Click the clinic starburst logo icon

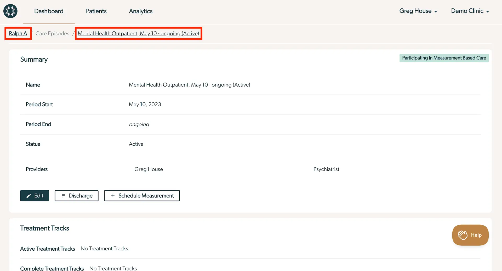(10, 11)
